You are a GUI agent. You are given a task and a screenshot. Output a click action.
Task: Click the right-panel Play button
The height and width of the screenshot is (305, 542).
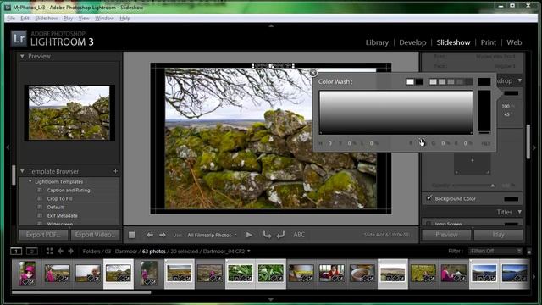[498, 235]
